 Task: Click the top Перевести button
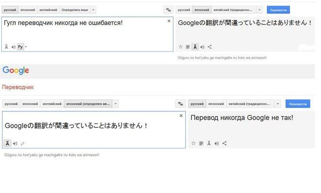(278, 10)
